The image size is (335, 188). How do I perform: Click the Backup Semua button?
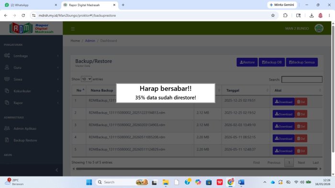tap(301, 62)
